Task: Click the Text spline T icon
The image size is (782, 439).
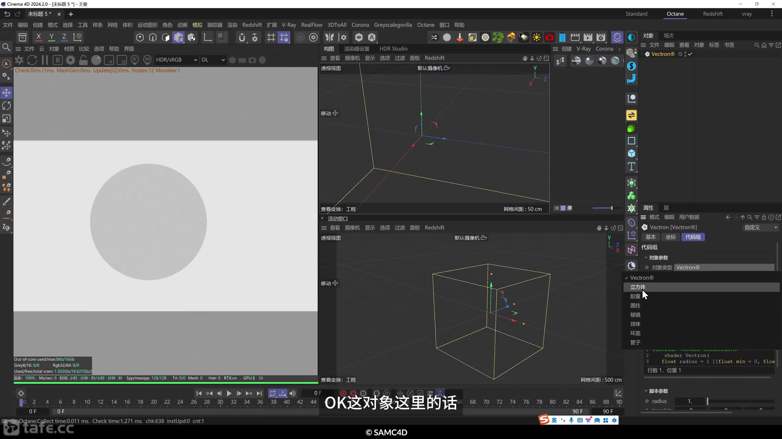Action: [631, 166]
